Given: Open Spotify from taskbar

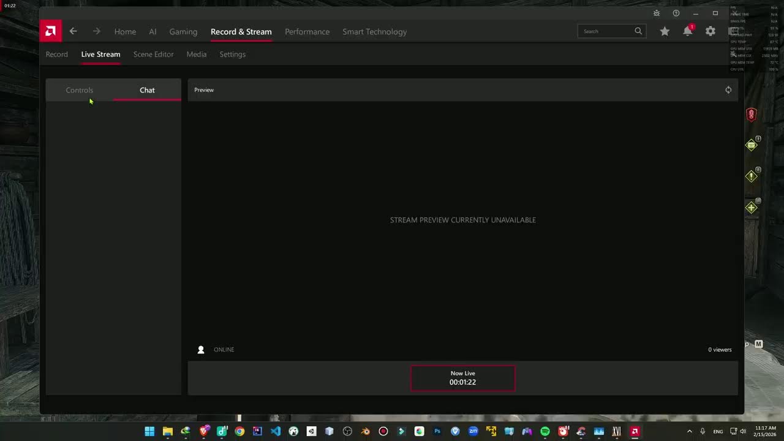Looking at the screenshot, I should tap(545, 431).
